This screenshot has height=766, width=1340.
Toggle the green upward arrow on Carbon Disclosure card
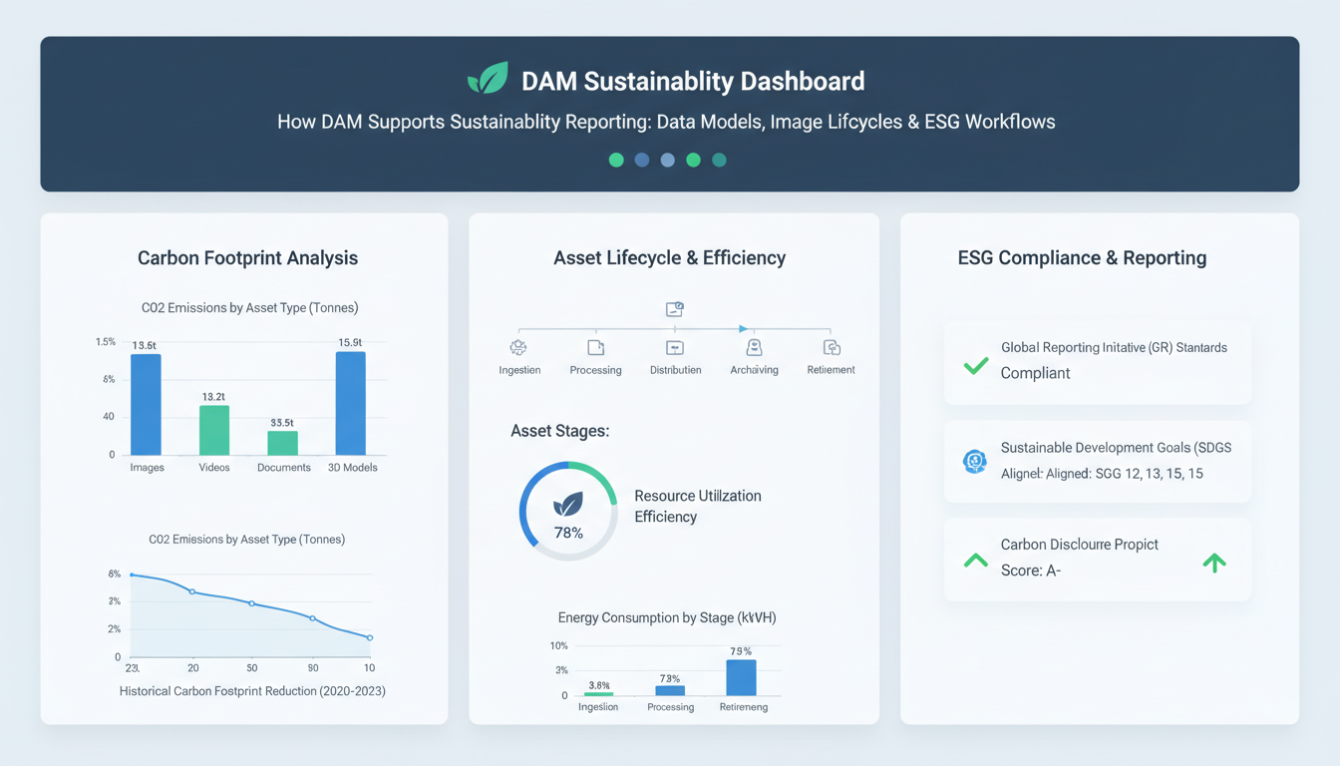point(1214,563)
